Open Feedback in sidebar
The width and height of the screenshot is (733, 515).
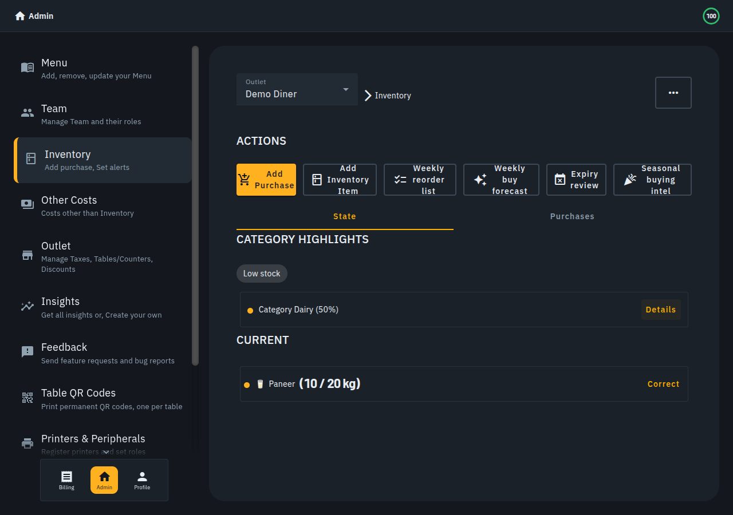103,353
